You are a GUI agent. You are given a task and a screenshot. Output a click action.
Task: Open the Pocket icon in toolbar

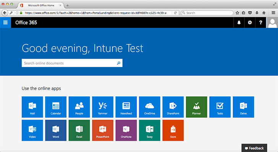click(250, 13)
